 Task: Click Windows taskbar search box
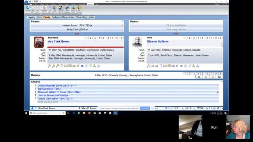(47, 113)
